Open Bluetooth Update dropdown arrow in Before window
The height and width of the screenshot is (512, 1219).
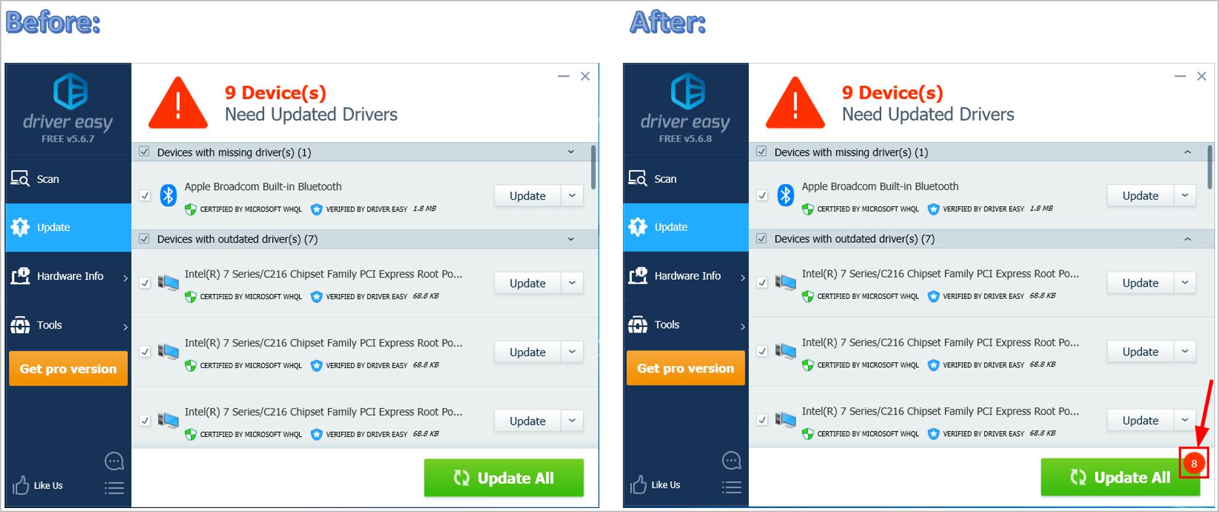(572, 195)
